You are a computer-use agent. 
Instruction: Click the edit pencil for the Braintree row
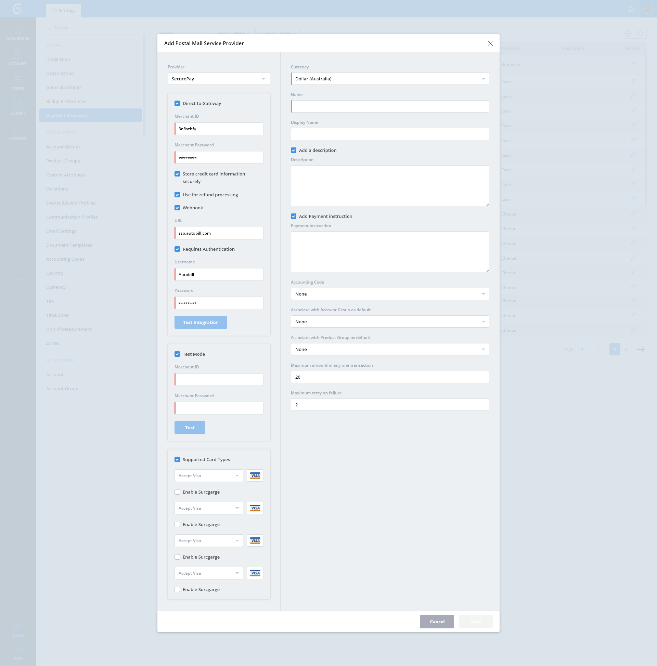tap(633, 64)
